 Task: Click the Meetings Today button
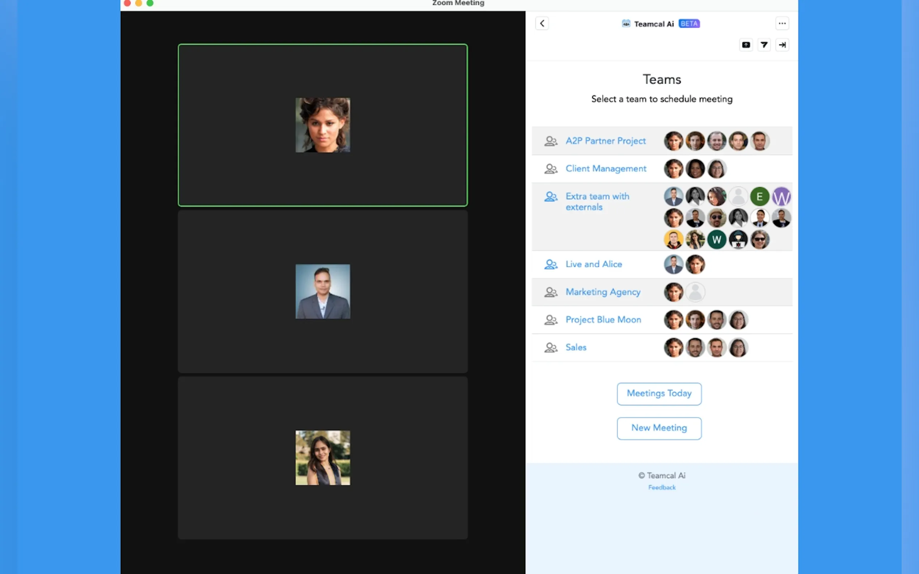coord(659,394)
